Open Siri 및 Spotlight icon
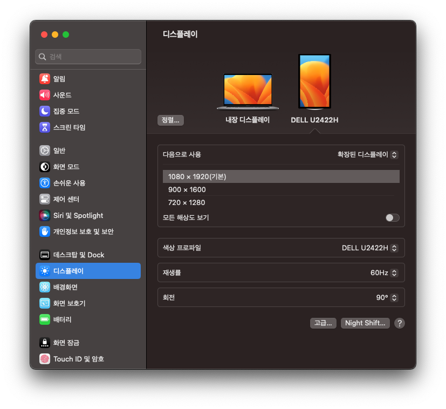This screenshot has height=409, width=446. (x=45, y=215)
